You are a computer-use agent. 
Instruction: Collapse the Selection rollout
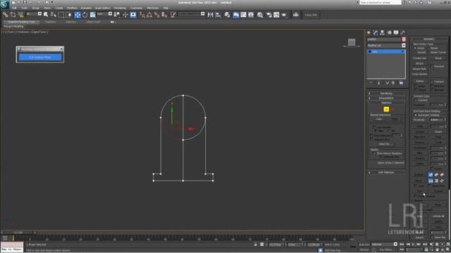pos(386,103)
